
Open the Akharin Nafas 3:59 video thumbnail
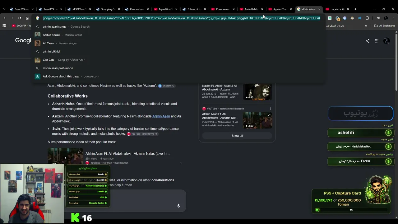pos(257,120)
